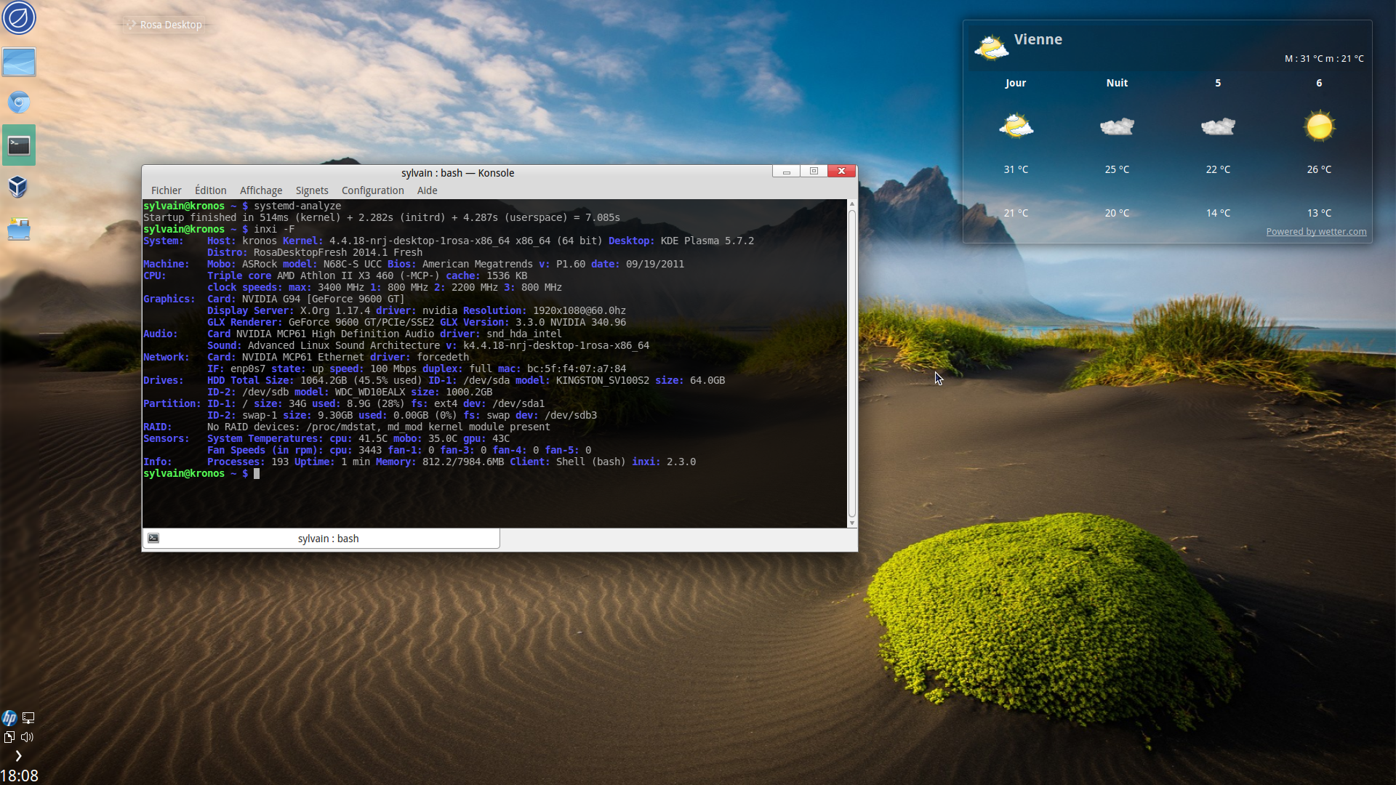Click the show desktop panel icon

(x=19, y=63)
